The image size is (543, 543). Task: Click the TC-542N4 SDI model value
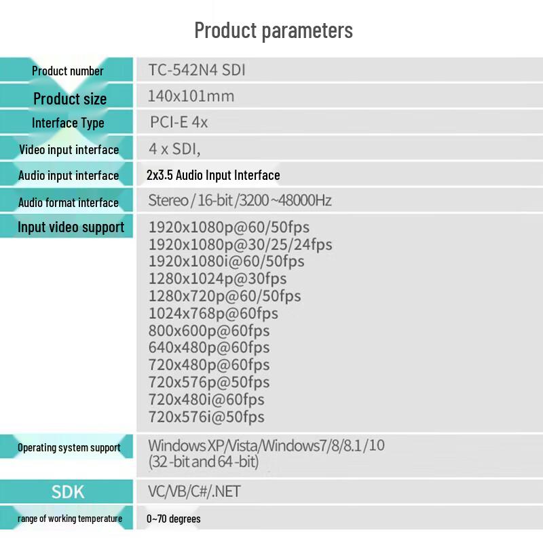coord(197,70)
